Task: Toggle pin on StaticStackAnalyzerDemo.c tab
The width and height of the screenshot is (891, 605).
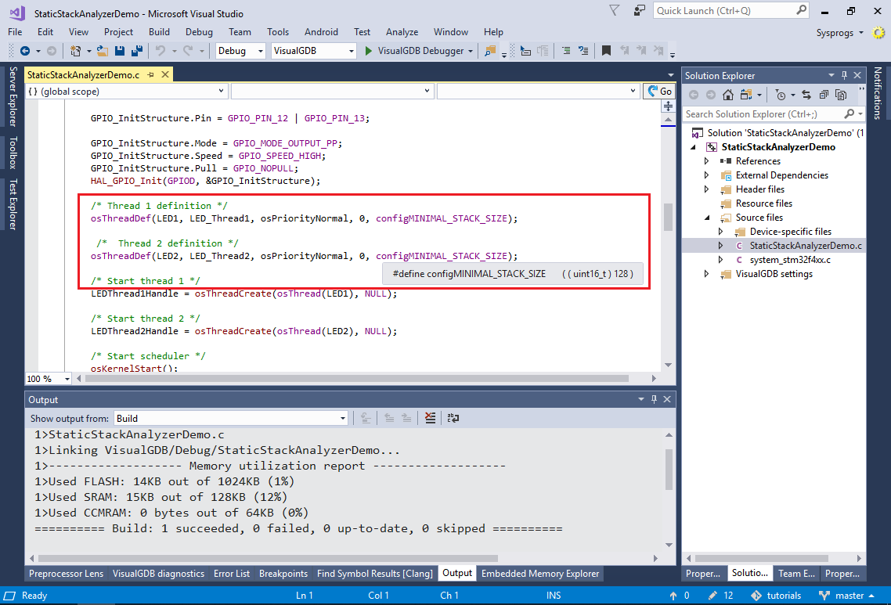Action: [x=152, y=75]
